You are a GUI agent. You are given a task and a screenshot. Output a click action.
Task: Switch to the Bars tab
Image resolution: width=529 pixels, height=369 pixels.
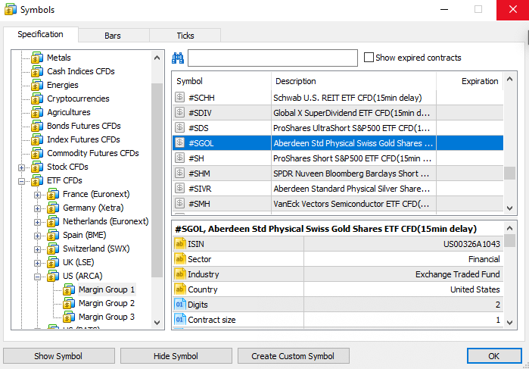[113, 36]
